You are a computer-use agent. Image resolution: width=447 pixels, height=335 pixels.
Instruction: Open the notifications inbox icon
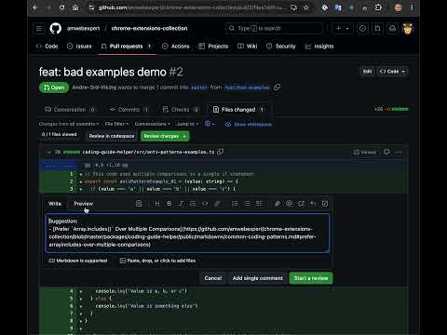[x=393, y=29]
